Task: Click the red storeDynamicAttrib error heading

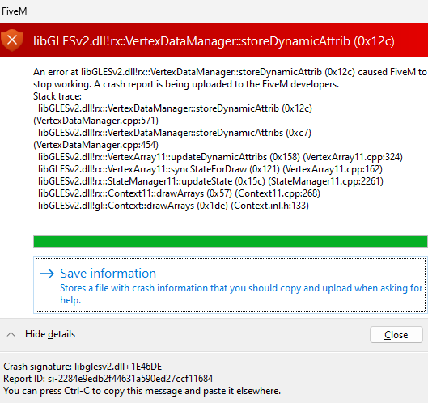Action: (214, 41)
